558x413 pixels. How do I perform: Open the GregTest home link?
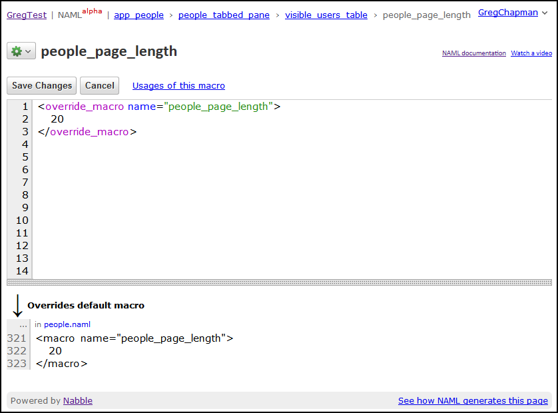27,15
